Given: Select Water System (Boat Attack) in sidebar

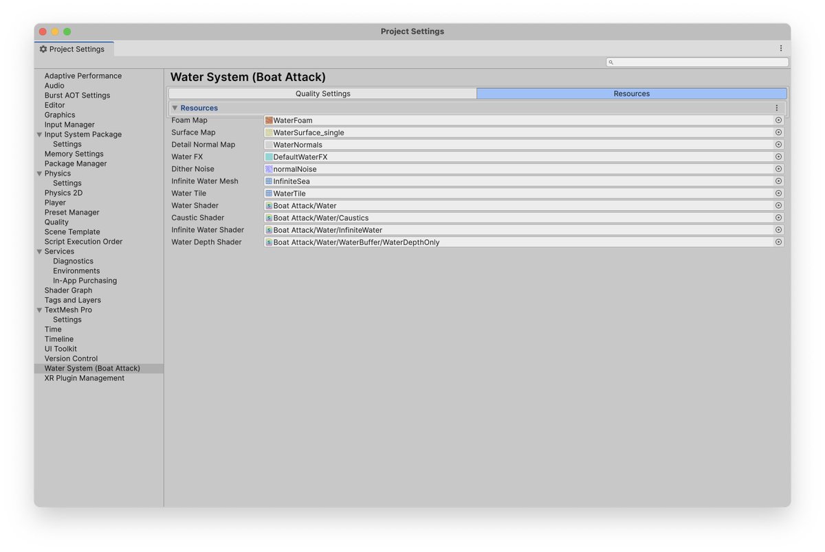Looking at the screenshot, I should [99, 369].
